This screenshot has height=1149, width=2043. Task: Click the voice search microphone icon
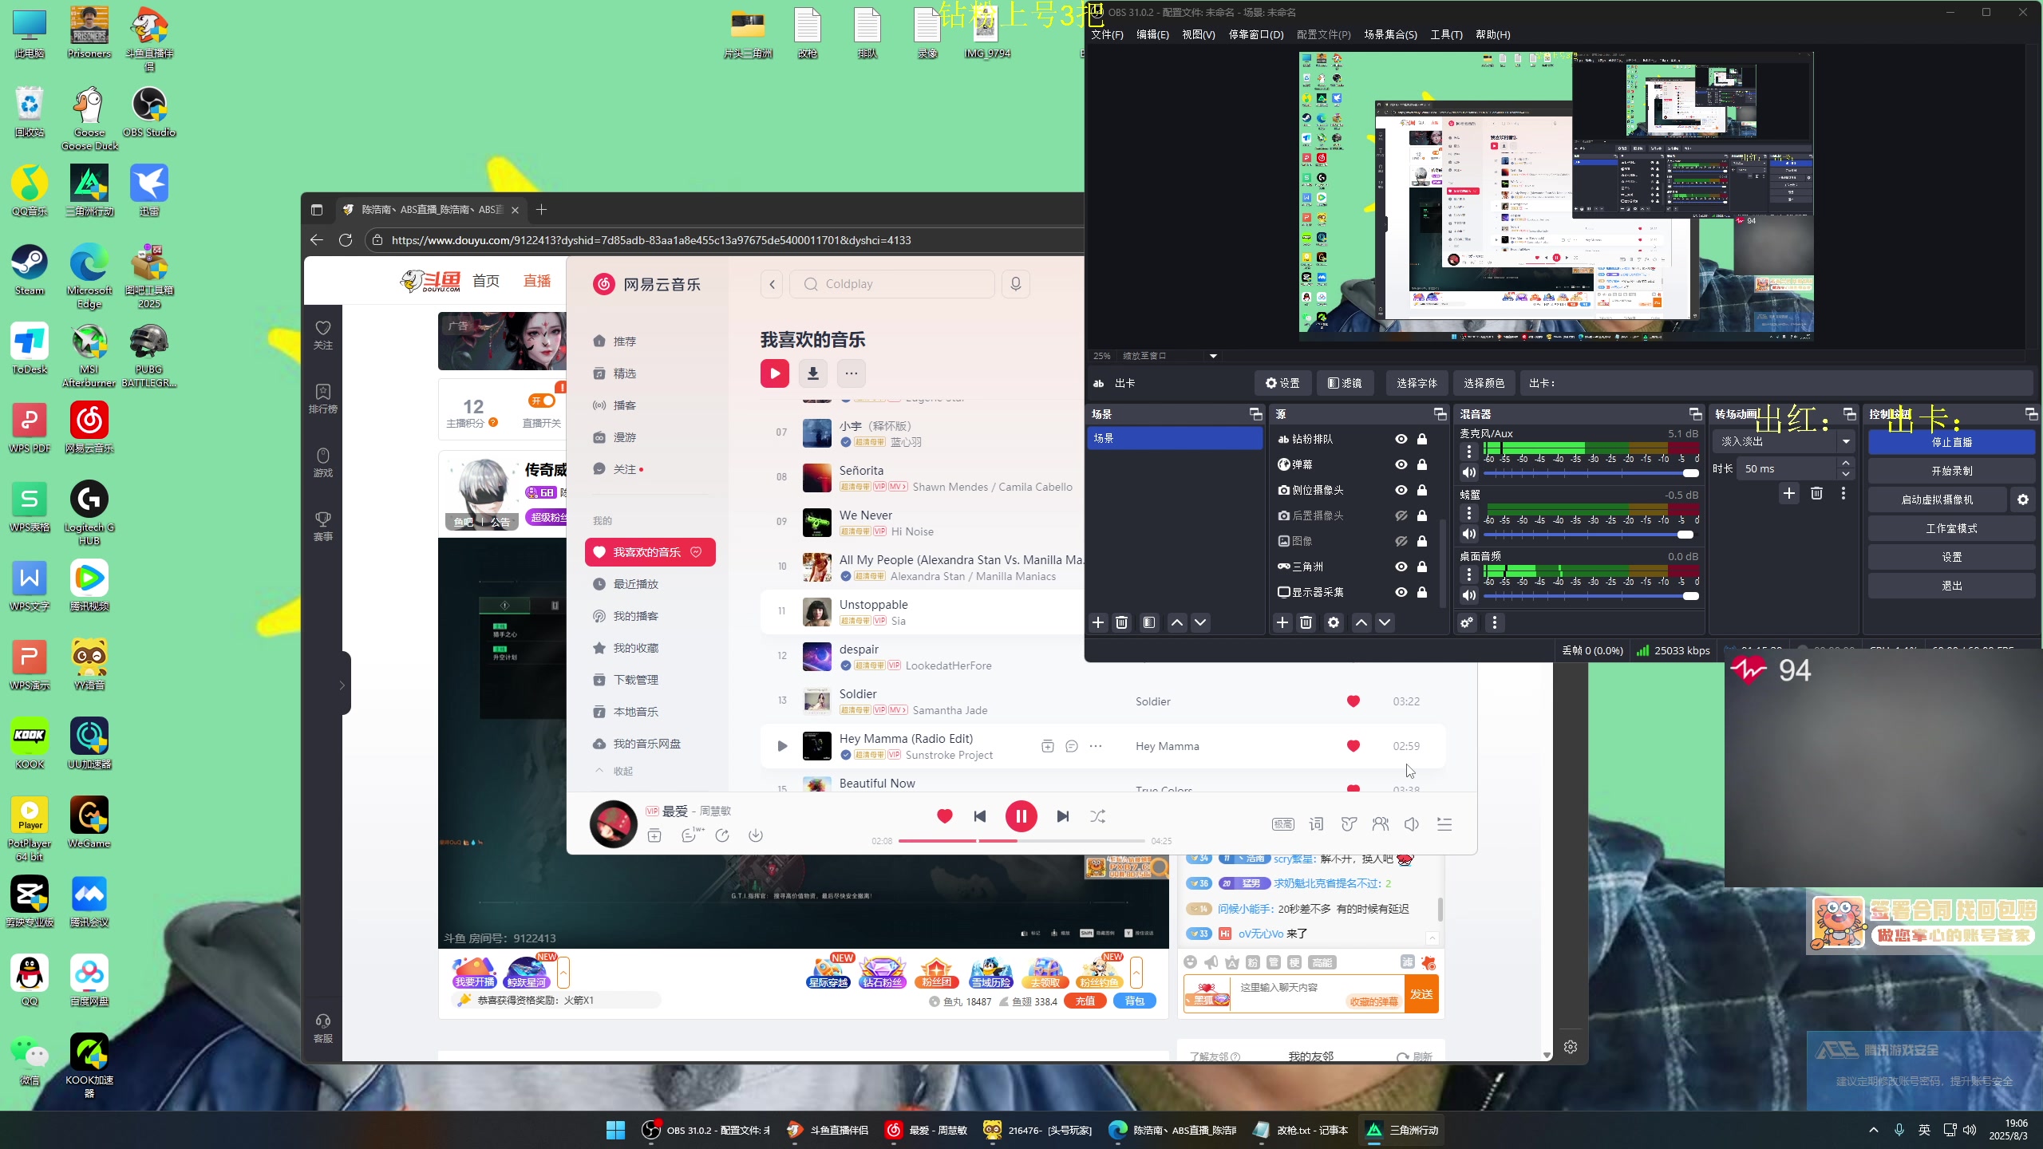coord(1016,284)
